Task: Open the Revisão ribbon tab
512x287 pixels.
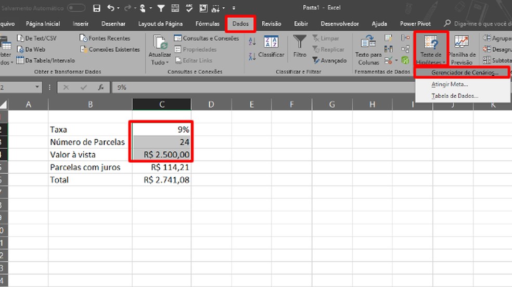Action: (271, 23)
